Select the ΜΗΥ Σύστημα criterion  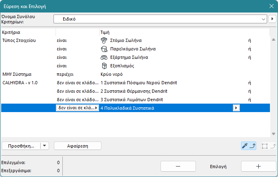[x=17, y=74]
